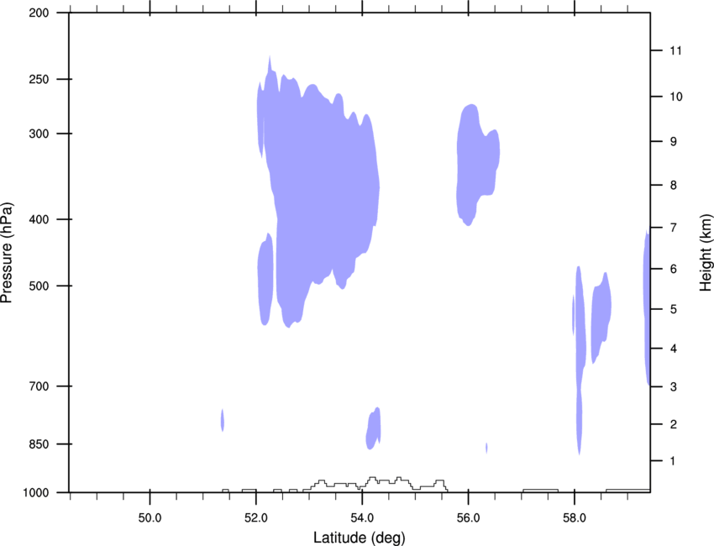The height and width of the screenshot is (546, 714).
Task: Click the 250 pressure tick label
Action: [39, 79]
